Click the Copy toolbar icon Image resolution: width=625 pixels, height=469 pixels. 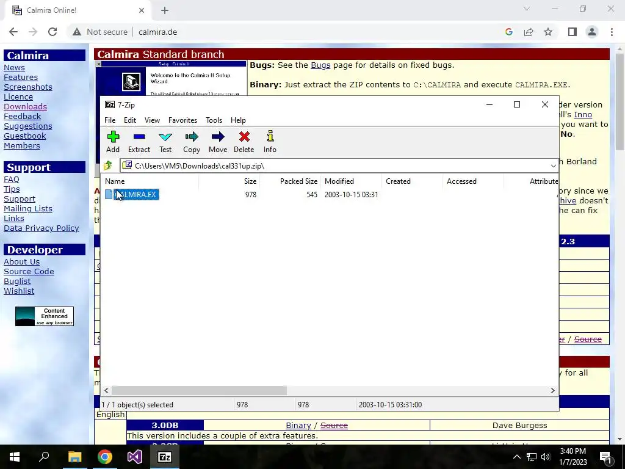coord(191,137)
